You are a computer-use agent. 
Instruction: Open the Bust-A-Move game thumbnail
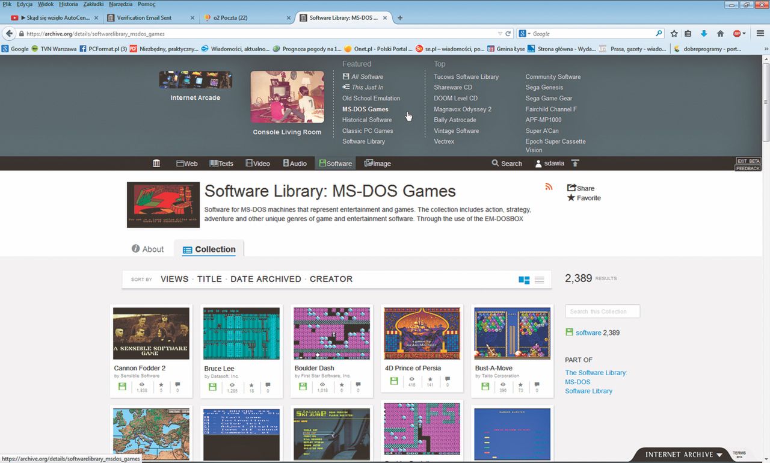512,334
